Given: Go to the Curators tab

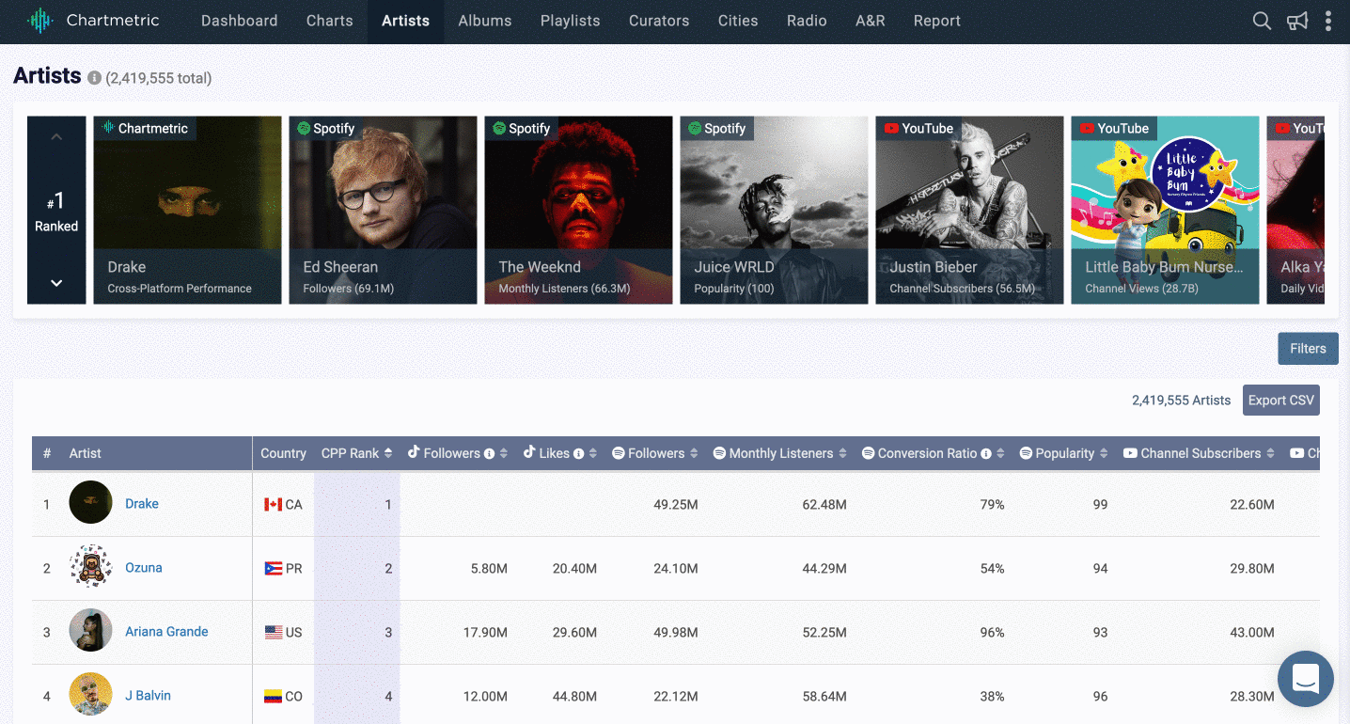Looking at the screenshot, I should pyautogui.click(x=659, y=21).
